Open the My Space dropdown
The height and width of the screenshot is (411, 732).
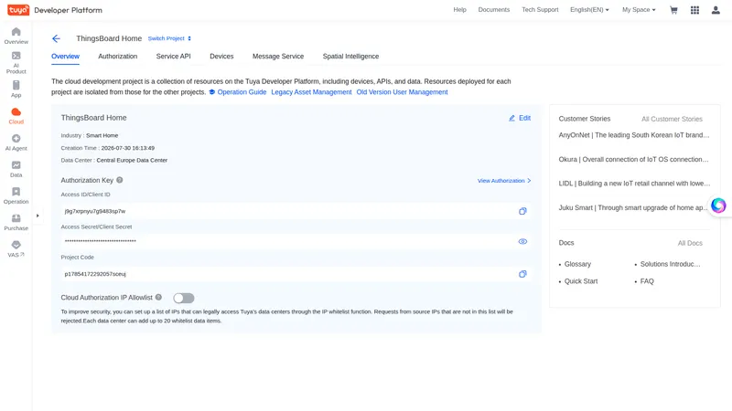(x=639, y=10)
